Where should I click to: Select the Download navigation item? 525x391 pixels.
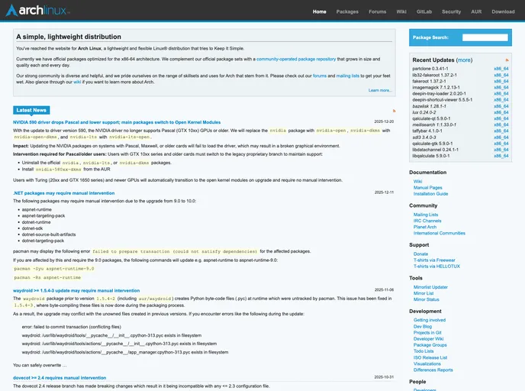point(503,11)
